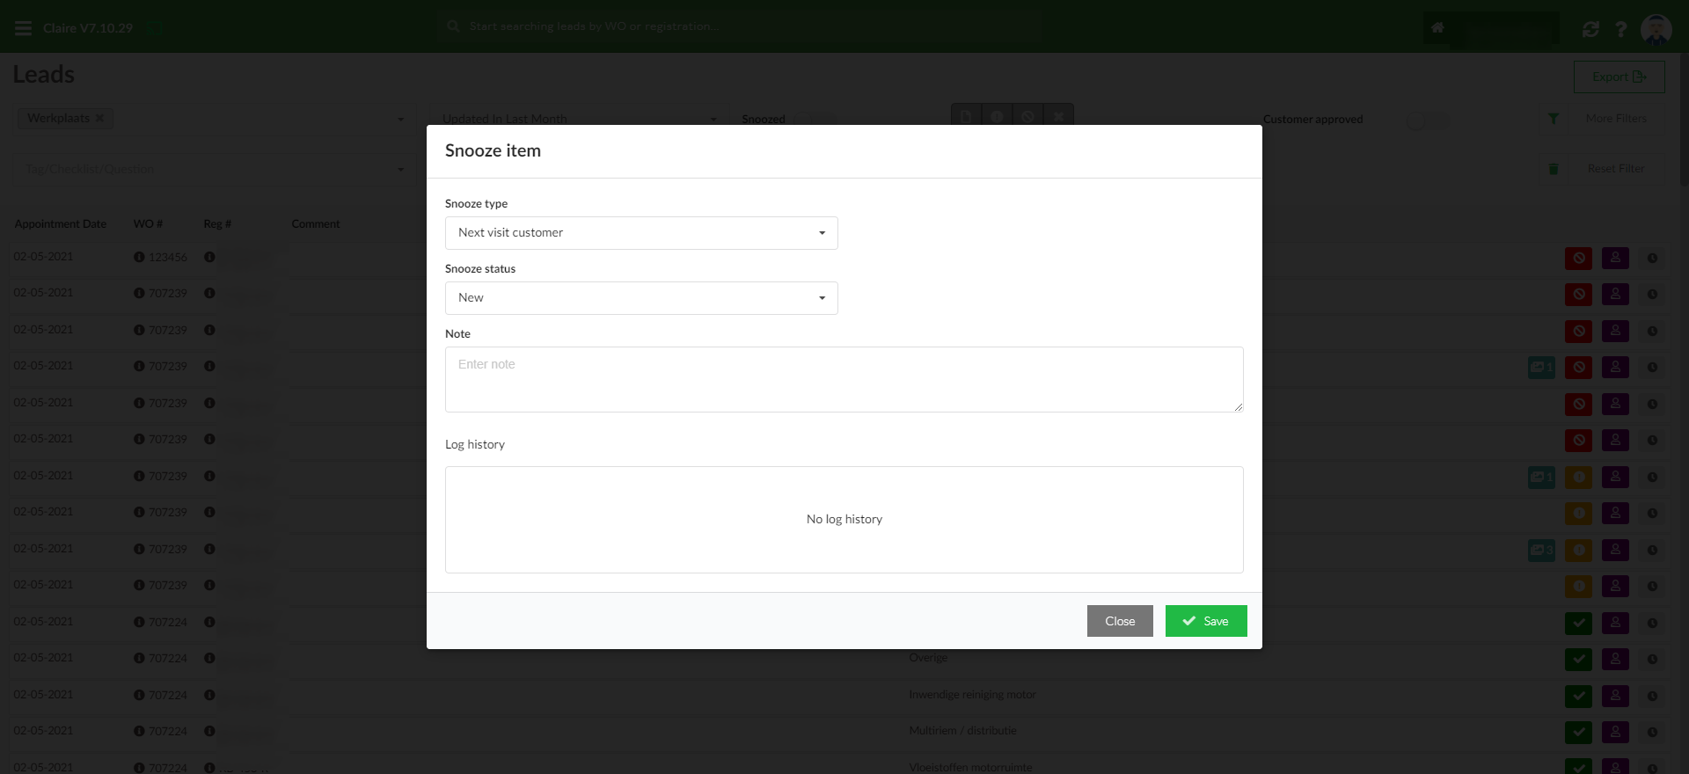Click info icon beside WO 123456
This screenshot has height=774, width=1689.
[x=139, y=258]
